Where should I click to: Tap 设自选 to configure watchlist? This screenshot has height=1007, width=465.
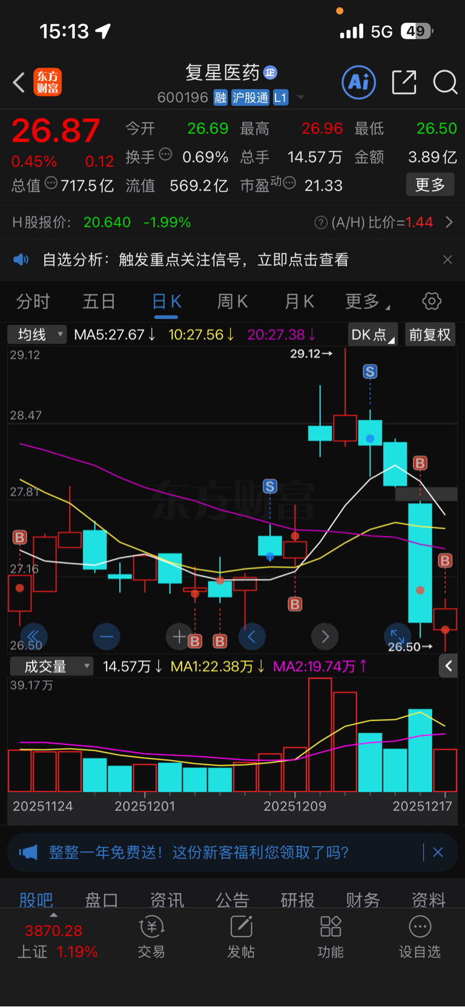click(420, 937)
